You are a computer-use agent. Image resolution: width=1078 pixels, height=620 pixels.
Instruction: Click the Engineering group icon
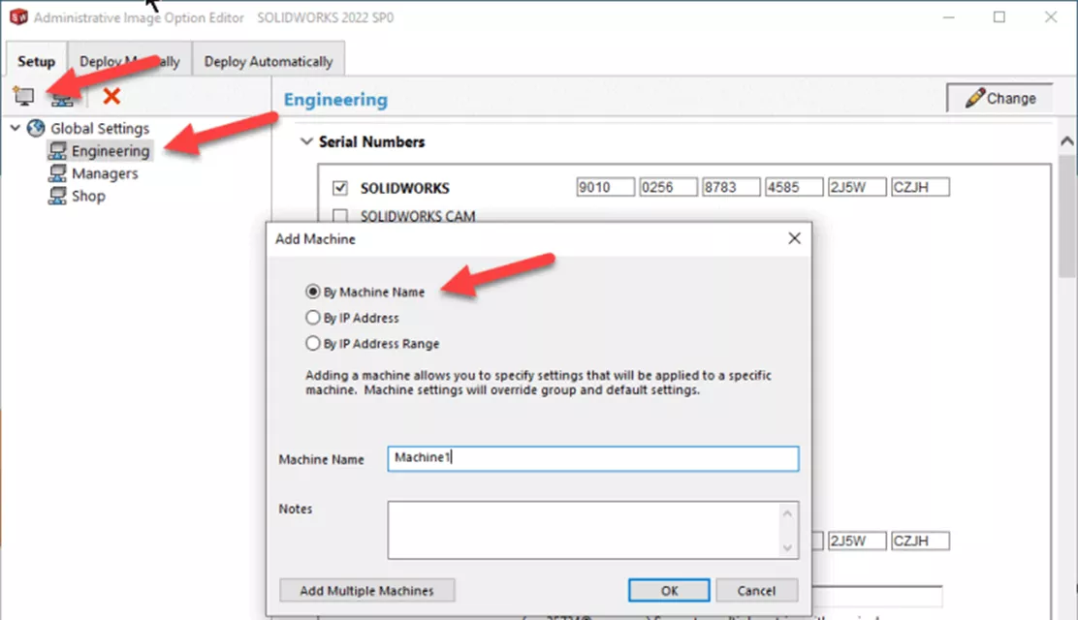point(58,150)
